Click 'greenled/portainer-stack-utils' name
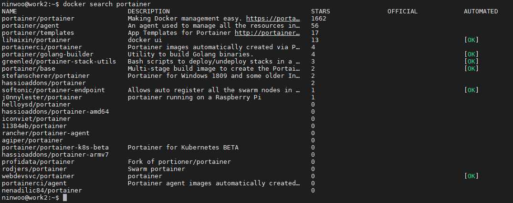The image size is (513, 203). click(59, 62)
